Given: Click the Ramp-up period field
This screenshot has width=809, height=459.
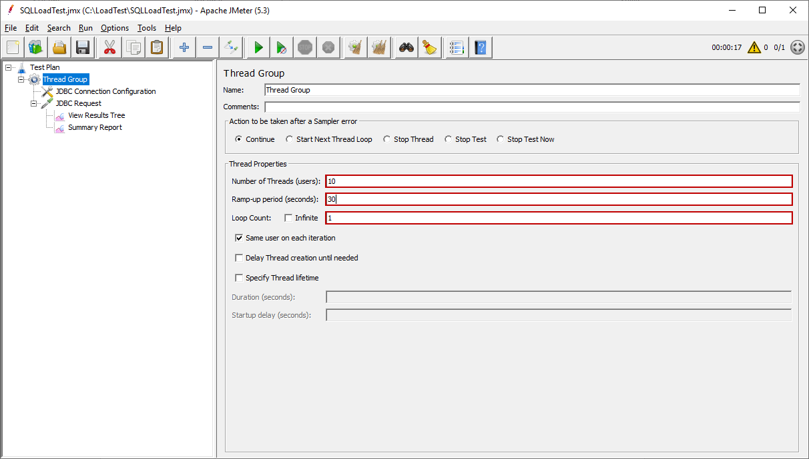Looking at the screenshot, I should point(559,199).
